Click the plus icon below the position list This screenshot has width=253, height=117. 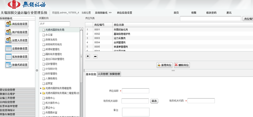(x=88, y=56)
